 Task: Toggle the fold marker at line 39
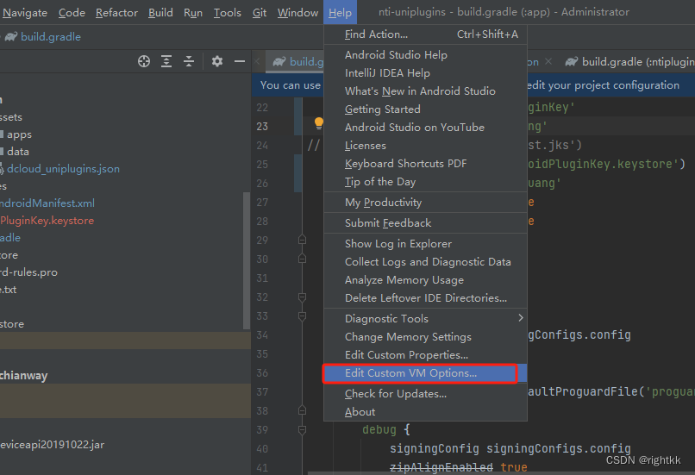pos(303,430)
